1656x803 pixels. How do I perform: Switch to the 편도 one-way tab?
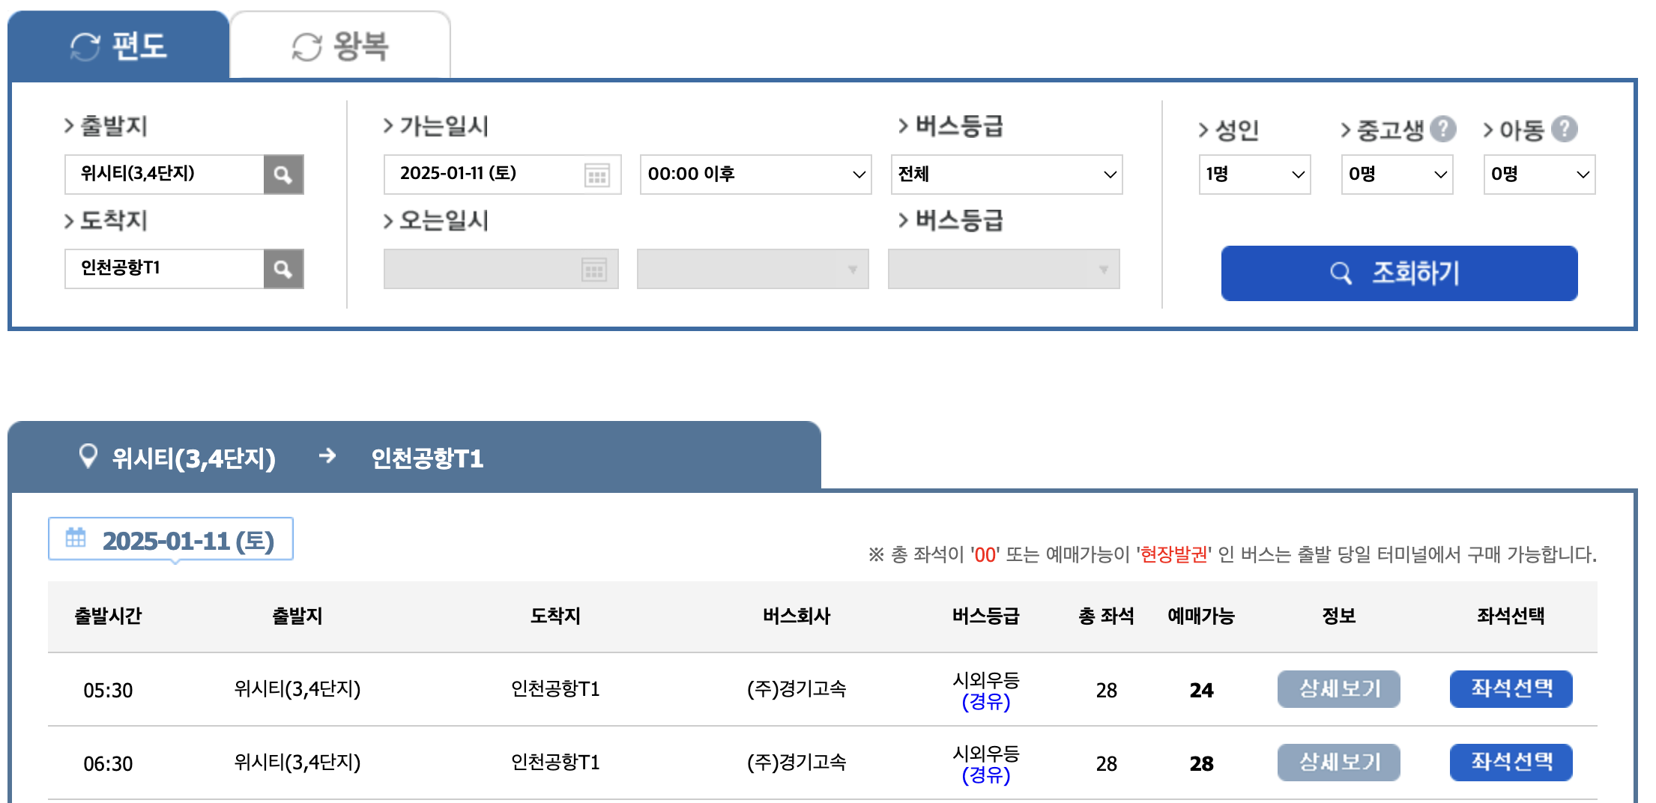[118, 45]
